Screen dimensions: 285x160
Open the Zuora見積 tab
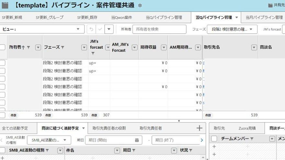click(247, 128)
